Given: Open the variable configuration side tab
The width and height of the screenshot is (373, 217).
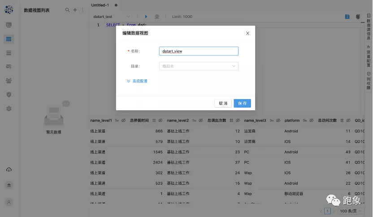Looking at the screenshot, I should tap(369, 56).
